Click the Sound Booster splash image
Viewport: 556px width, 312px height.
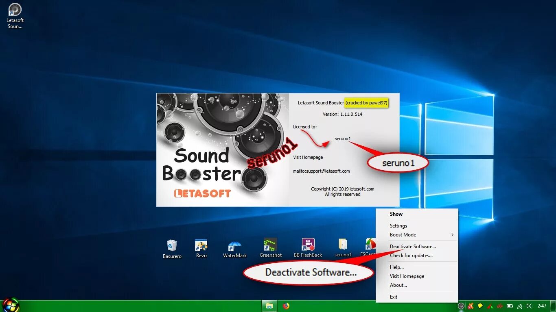(223, 150)
